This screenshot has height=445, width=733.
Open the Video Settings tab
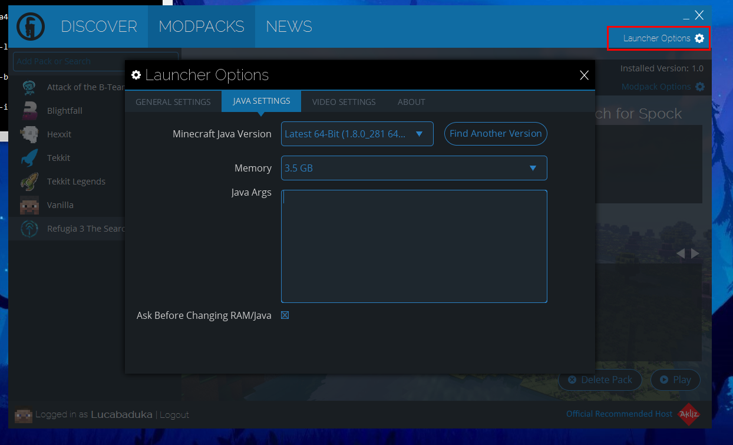click(344, 102)
